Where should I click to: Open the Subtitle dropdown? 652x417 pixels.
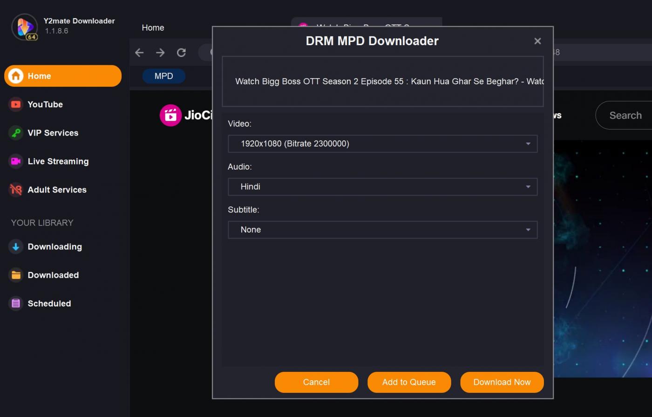383,230
